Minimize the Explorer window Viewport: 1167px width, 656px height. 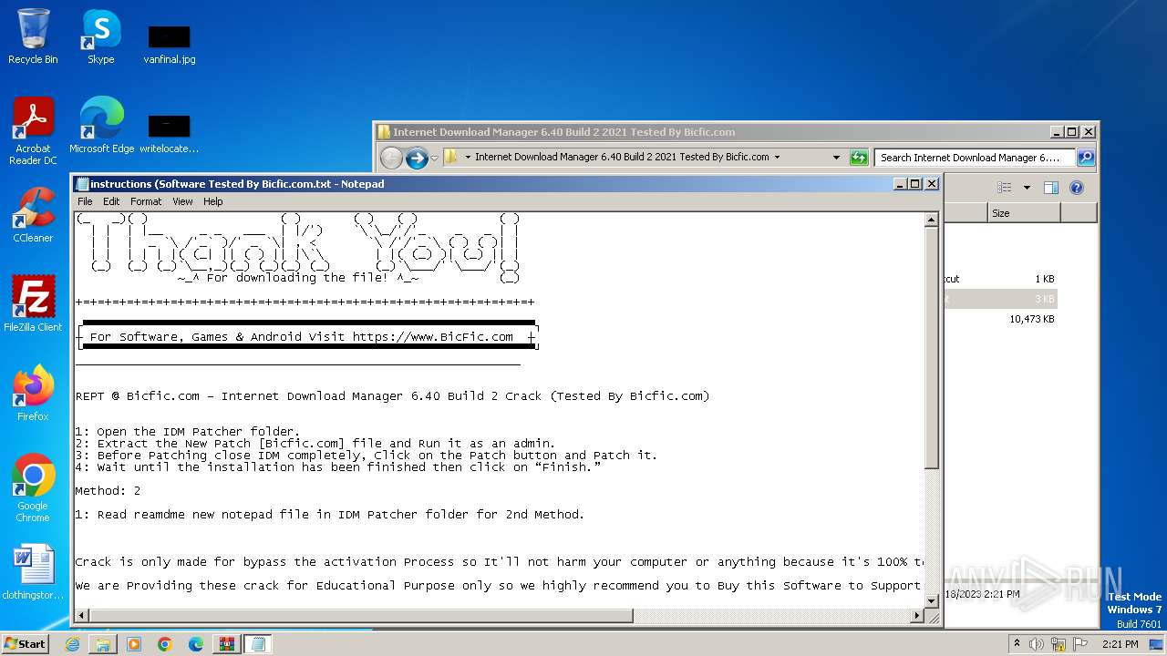[x=1057, y=131]
